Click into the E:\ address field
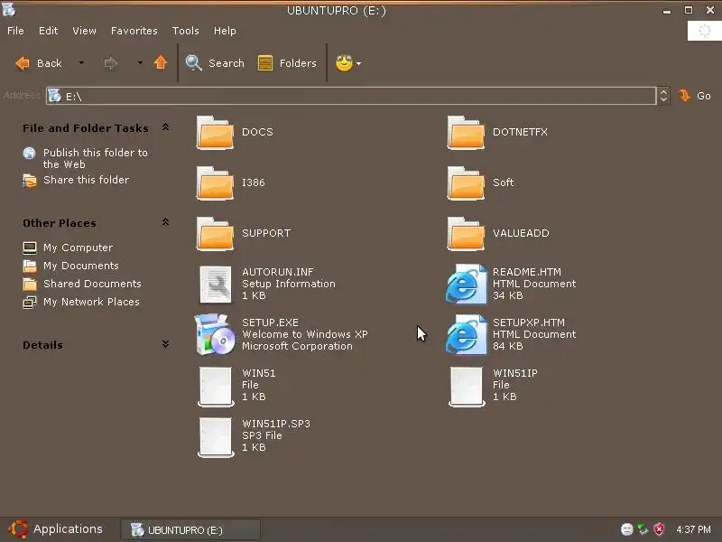This screenshot has height=542, width=722. (x=351, y=96)
